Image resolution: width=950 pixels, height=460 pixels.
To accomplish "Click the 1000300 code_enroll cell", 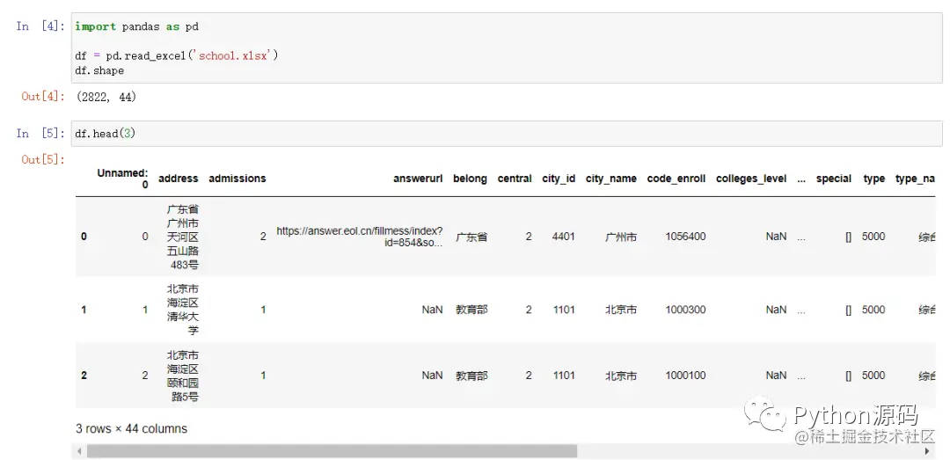I will 685,310.
